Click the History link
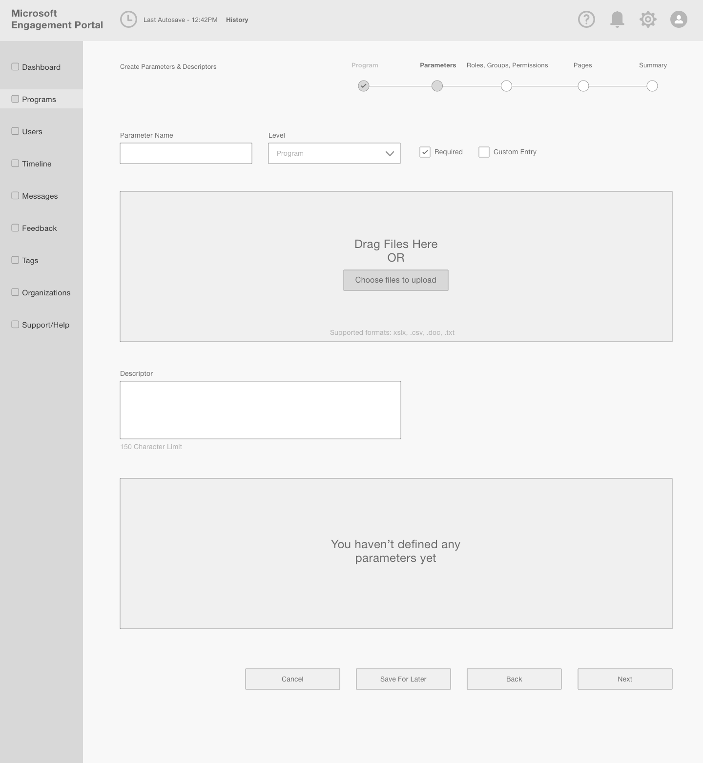 point(237,20)
